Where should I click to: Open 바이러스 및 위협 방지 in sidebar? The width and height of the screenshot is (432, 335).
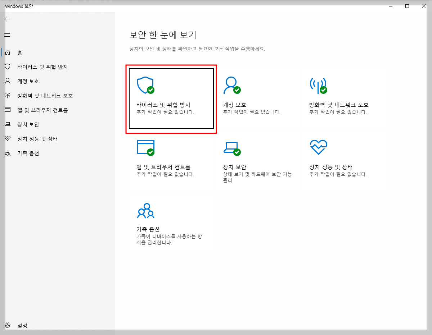tap(42, 67)
